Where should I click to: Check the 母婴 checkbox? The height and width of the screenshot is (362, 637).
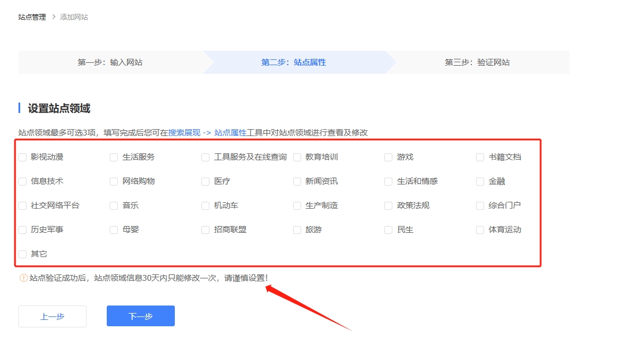(114, 230)
